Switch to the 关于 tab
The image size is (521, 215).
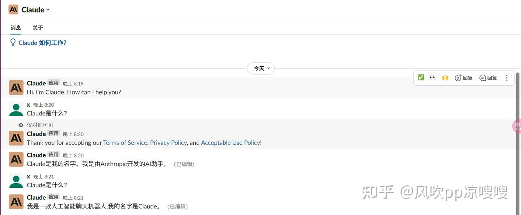38,28
